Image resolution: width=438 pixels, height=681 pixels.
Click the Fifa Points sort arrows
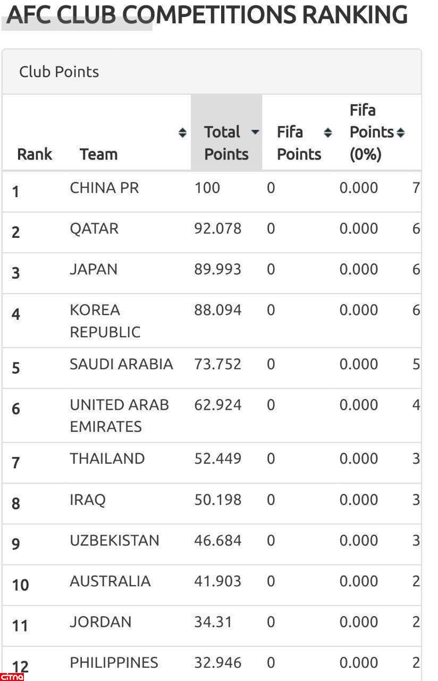328,132
